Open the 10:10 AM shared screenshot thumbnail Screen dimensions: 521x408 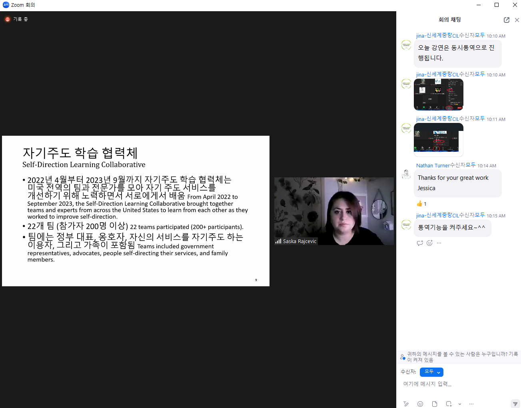[438, 94]
